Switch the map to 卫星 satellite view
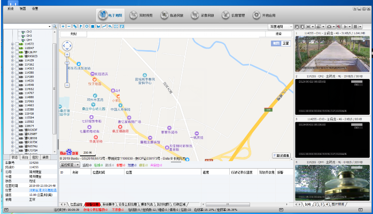 285,43
